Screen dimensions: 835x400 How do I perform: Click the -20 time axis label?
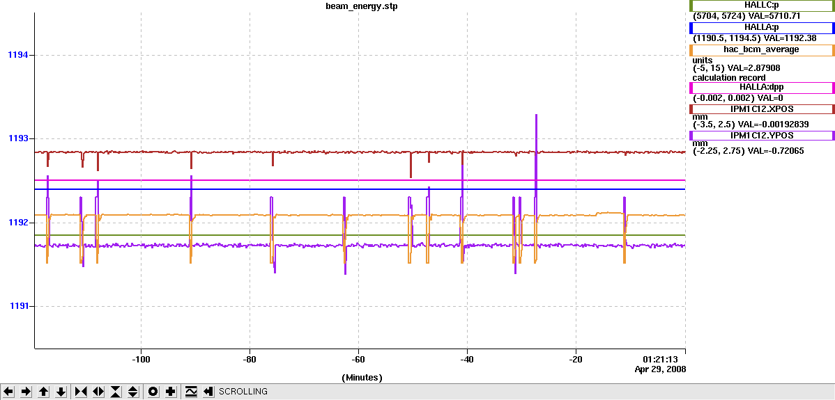576,359
